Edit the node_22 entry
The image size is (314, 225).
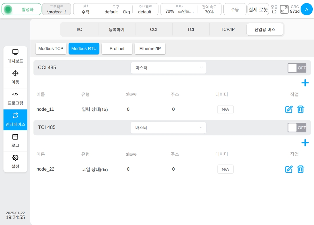289,169
